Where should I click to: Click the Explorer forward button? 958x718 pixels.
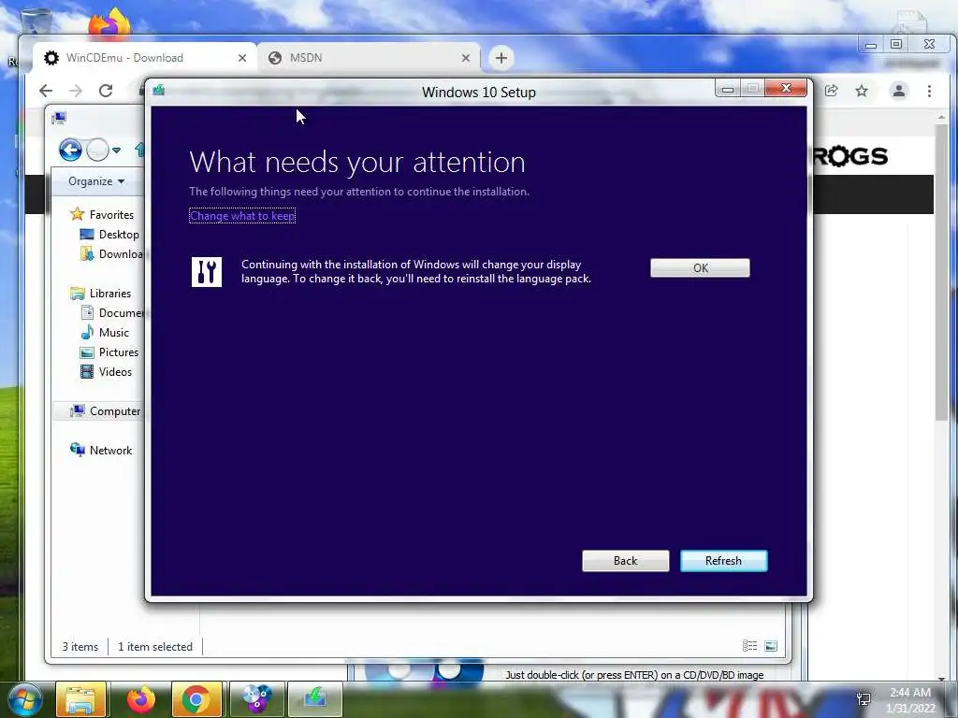(97, 150)
